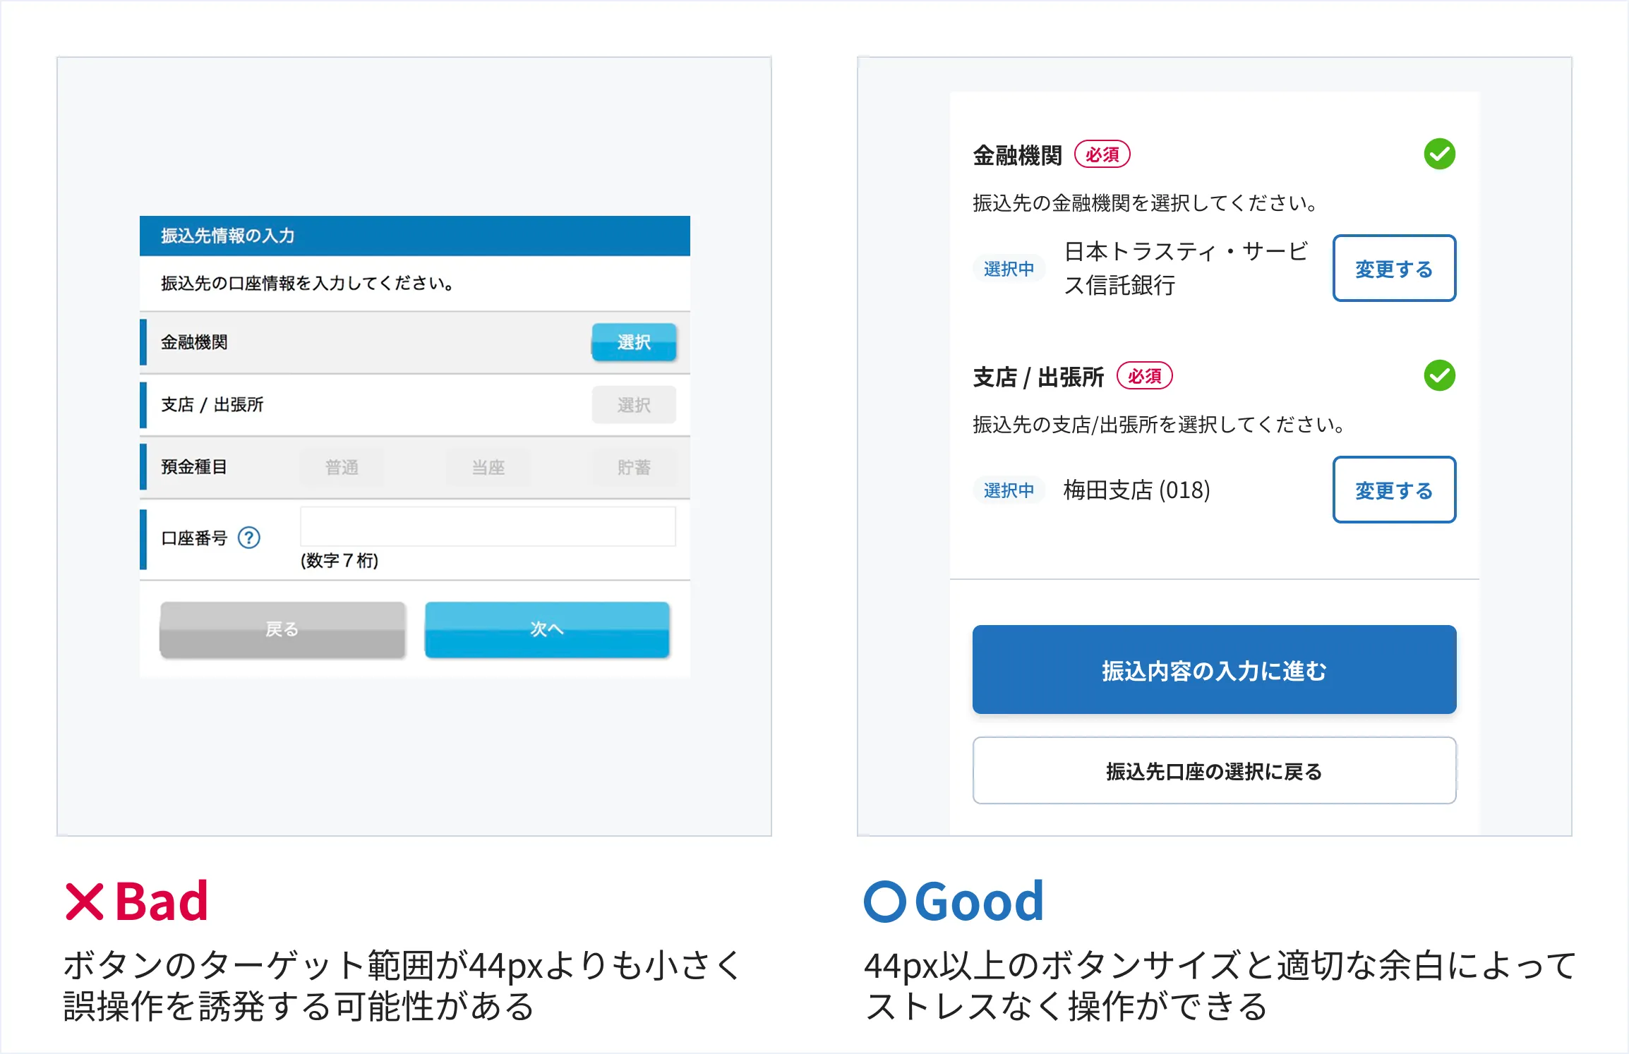The height and width of the screenshot is (1054, 1629).
Task: Click 変更する next to 日本トラスティ・サービス信託銀行
Action: click(1394, 269)
